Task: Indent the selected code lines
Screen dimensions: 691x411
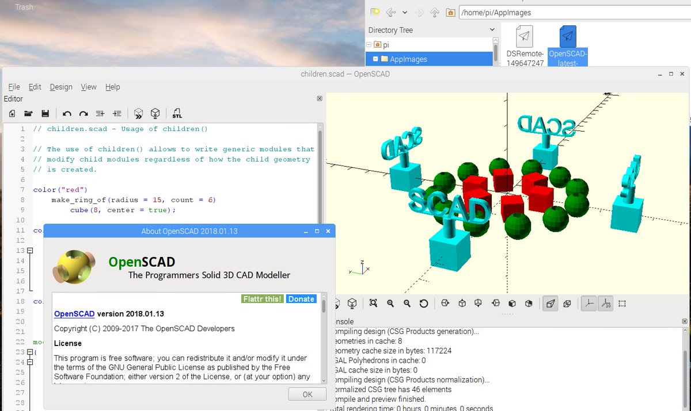Action: [117, 113]
